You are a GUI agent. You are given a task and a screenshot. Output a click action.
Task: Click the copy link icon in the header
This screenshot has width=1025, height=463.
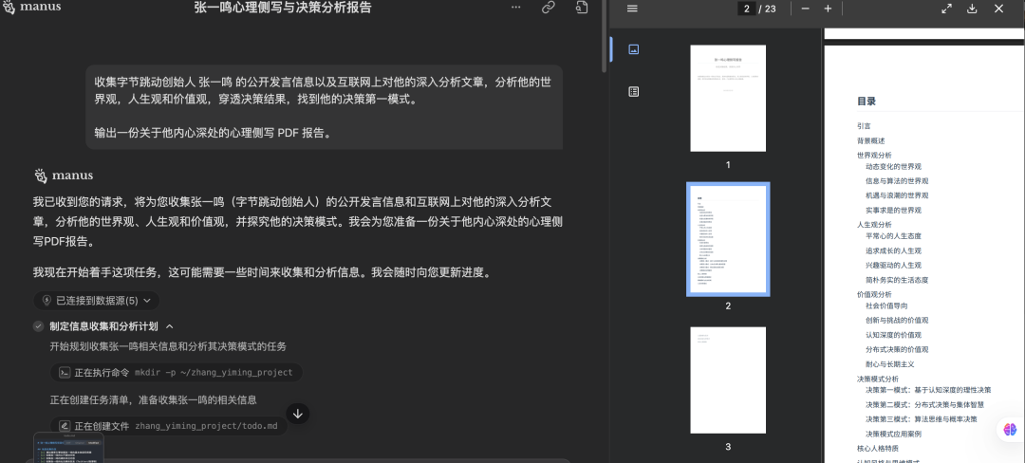(x=549, y=8)
